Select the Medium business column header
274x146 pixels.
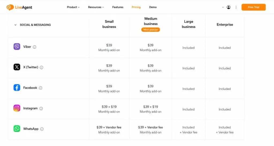151,21
